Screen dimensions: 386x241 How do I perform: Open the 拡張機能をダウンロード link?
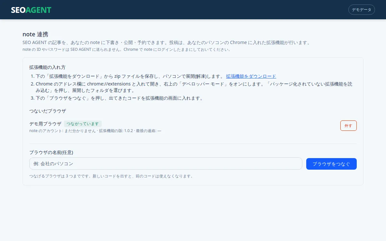251,76
